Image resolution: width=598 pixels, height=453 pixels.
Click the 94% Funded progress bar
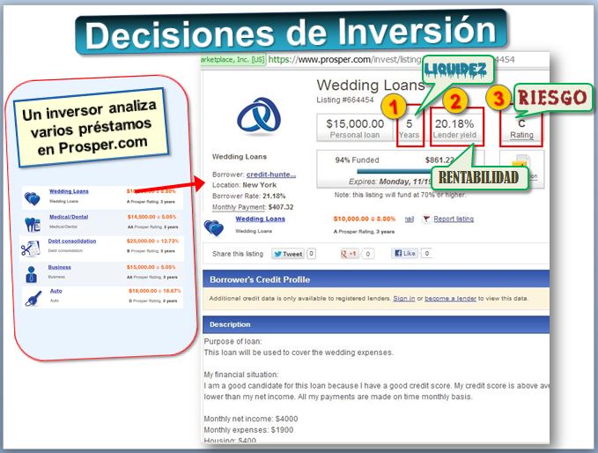pyautogui.click(x=393, y=171)
